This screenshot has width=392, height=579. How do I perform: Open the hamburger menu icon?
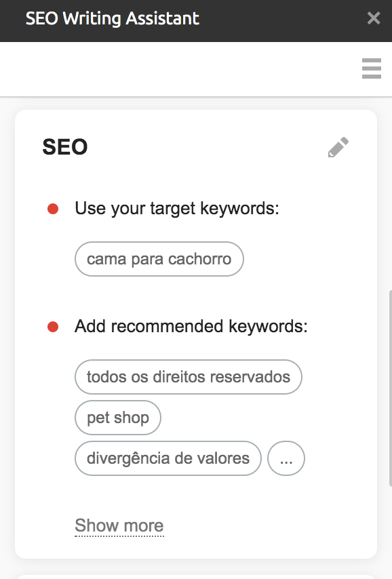click(x=371, y=68)
